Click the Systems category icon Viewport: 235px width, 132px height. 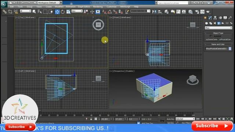(x=231, y=23)
